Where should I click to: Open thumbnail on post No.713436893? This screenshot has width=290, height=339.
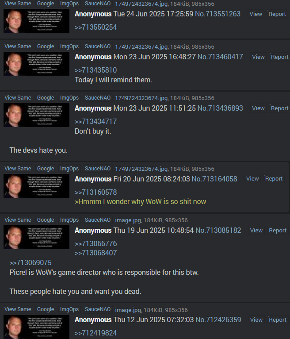36,115
